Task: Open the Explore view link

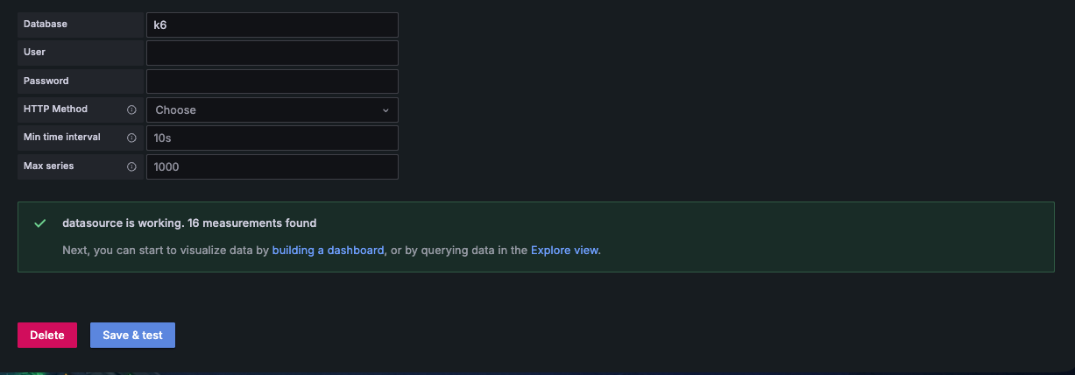Action: (x=564, y=250)
